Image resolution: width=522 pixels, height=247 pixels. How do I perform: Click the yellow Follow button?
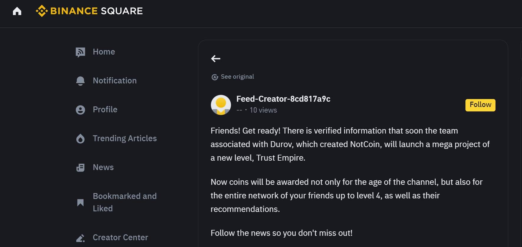480,105
